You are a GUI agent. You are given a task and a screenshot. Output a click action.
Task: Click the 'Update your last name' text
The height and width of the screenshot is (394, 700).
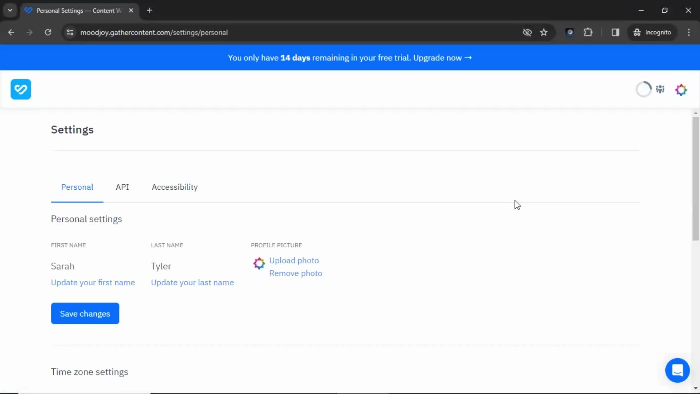(192, 283)
